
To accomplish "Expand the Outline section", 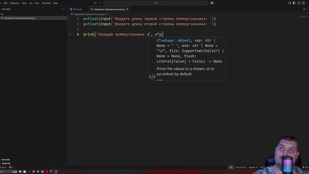I will (x=6, y=159).
